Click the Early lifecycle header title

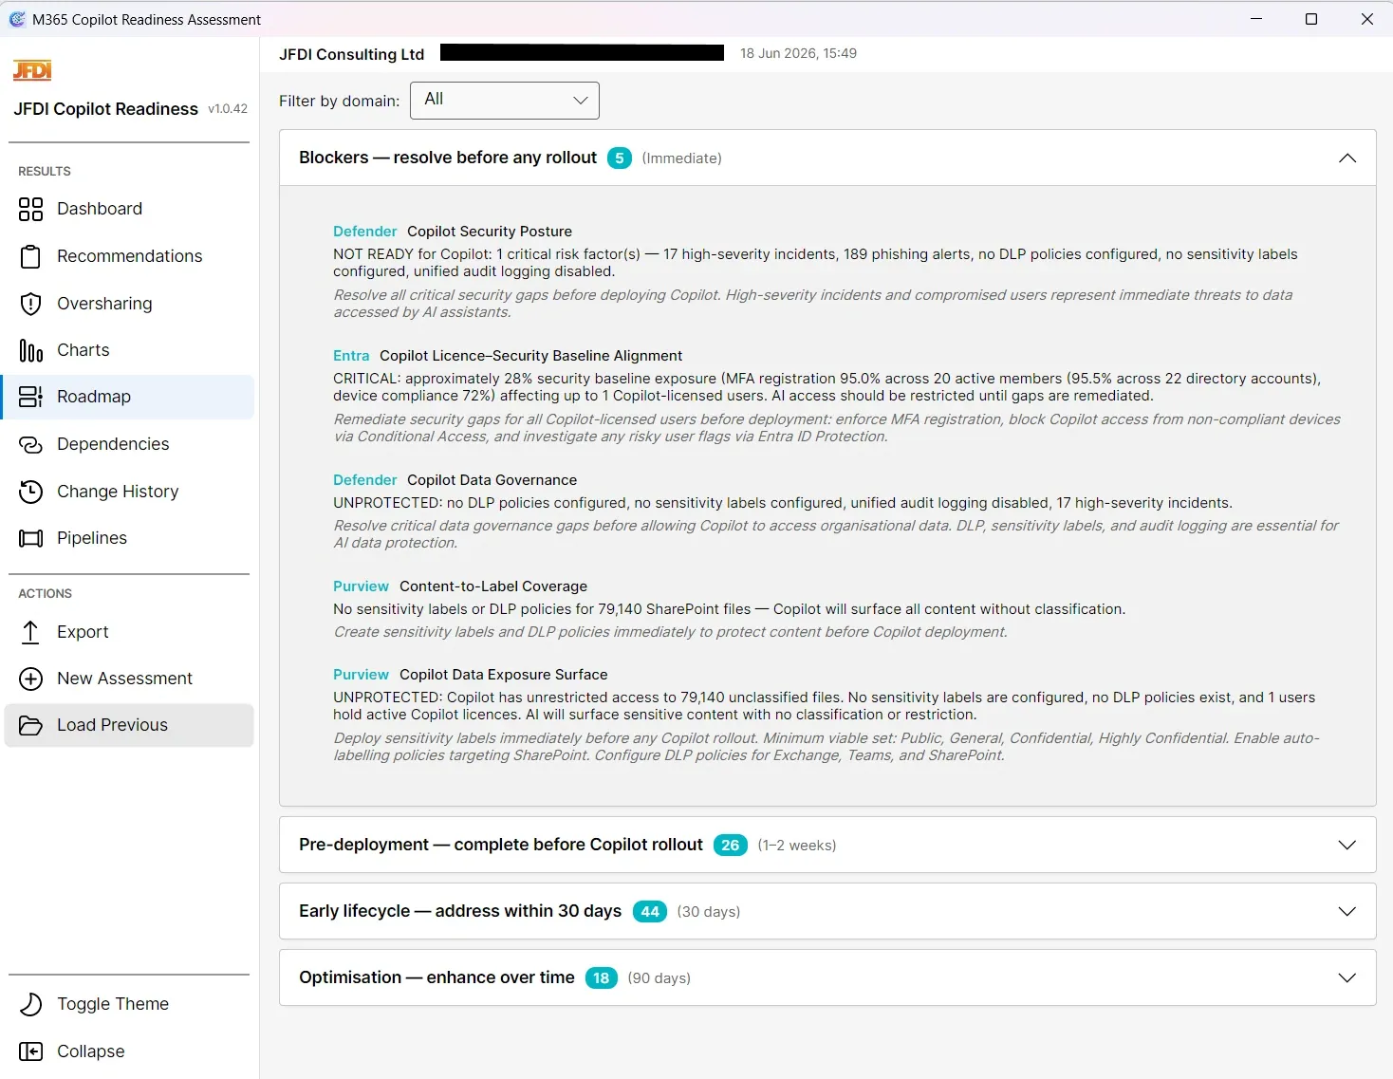click(460, 911)
